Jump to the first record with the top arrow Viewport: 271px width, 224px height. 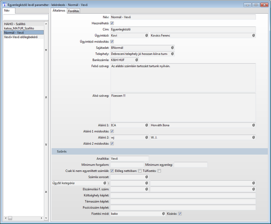(x=46, y=50)
